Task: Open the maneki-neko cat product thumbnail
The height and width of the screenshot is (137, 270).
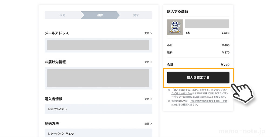Action: pos(175,27)
